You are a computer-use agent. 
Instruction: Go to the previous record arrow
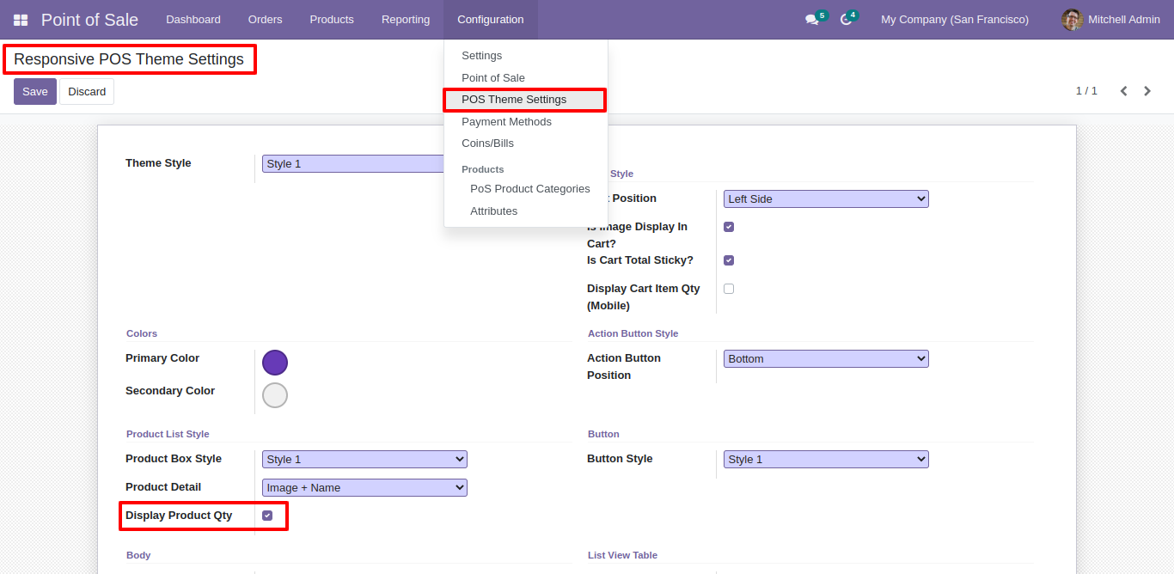pos(1123,91)
